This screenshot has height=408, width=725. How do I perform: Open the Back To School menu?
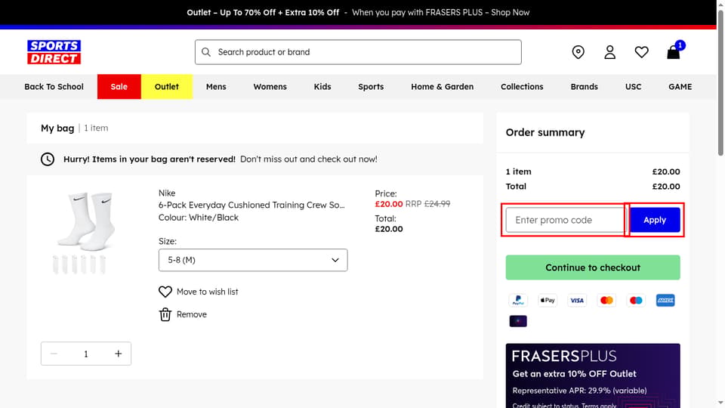pos(54,86)
